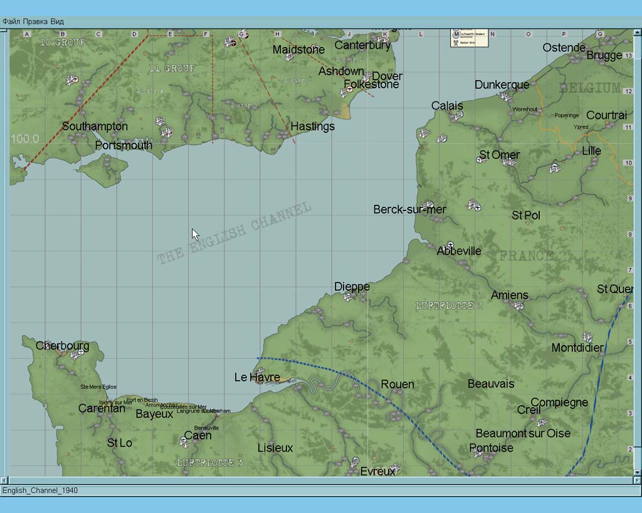The height and width of the screenshot is (513, 642).
Task: Click the Portsmouth city label
Action: coord(124,145)
